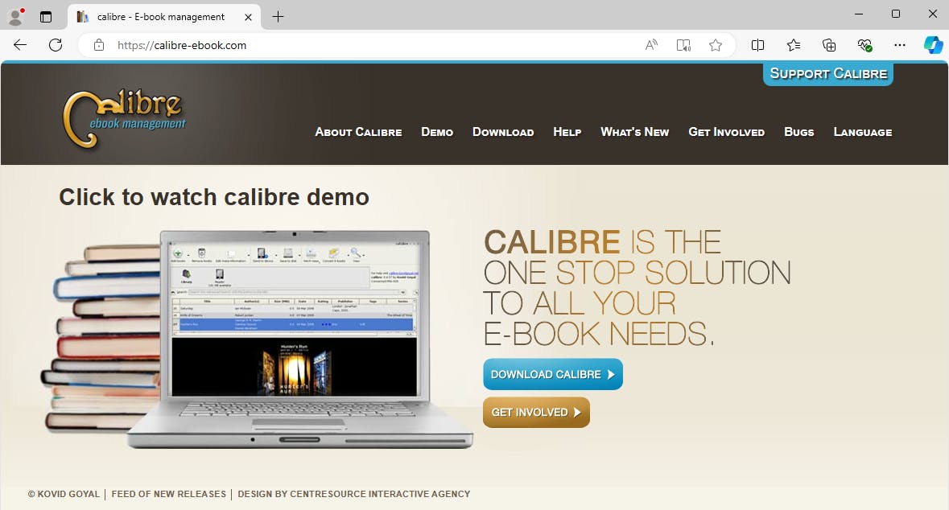This screenshot has width=949, height=510.
Task: Open Feed of New Releases link
Action: [x=168, y=494]
